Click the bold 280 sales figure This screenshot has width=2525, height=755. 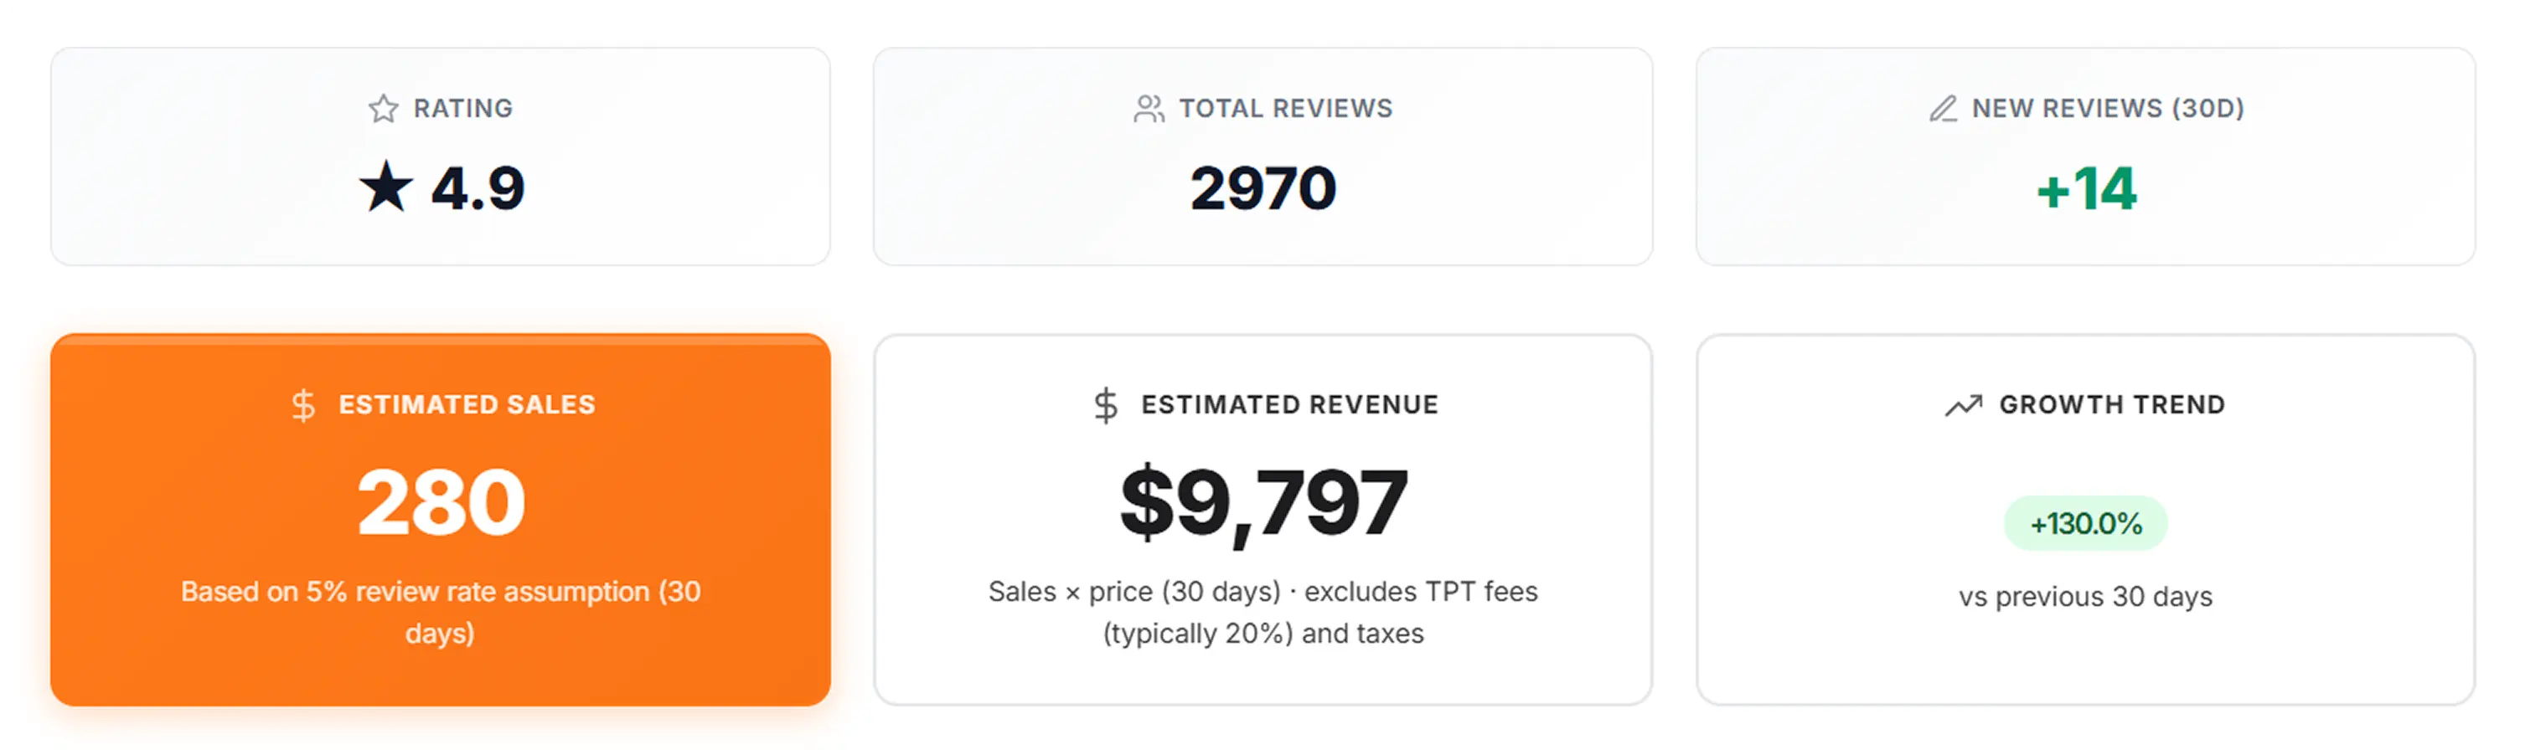tap(441, 502)
